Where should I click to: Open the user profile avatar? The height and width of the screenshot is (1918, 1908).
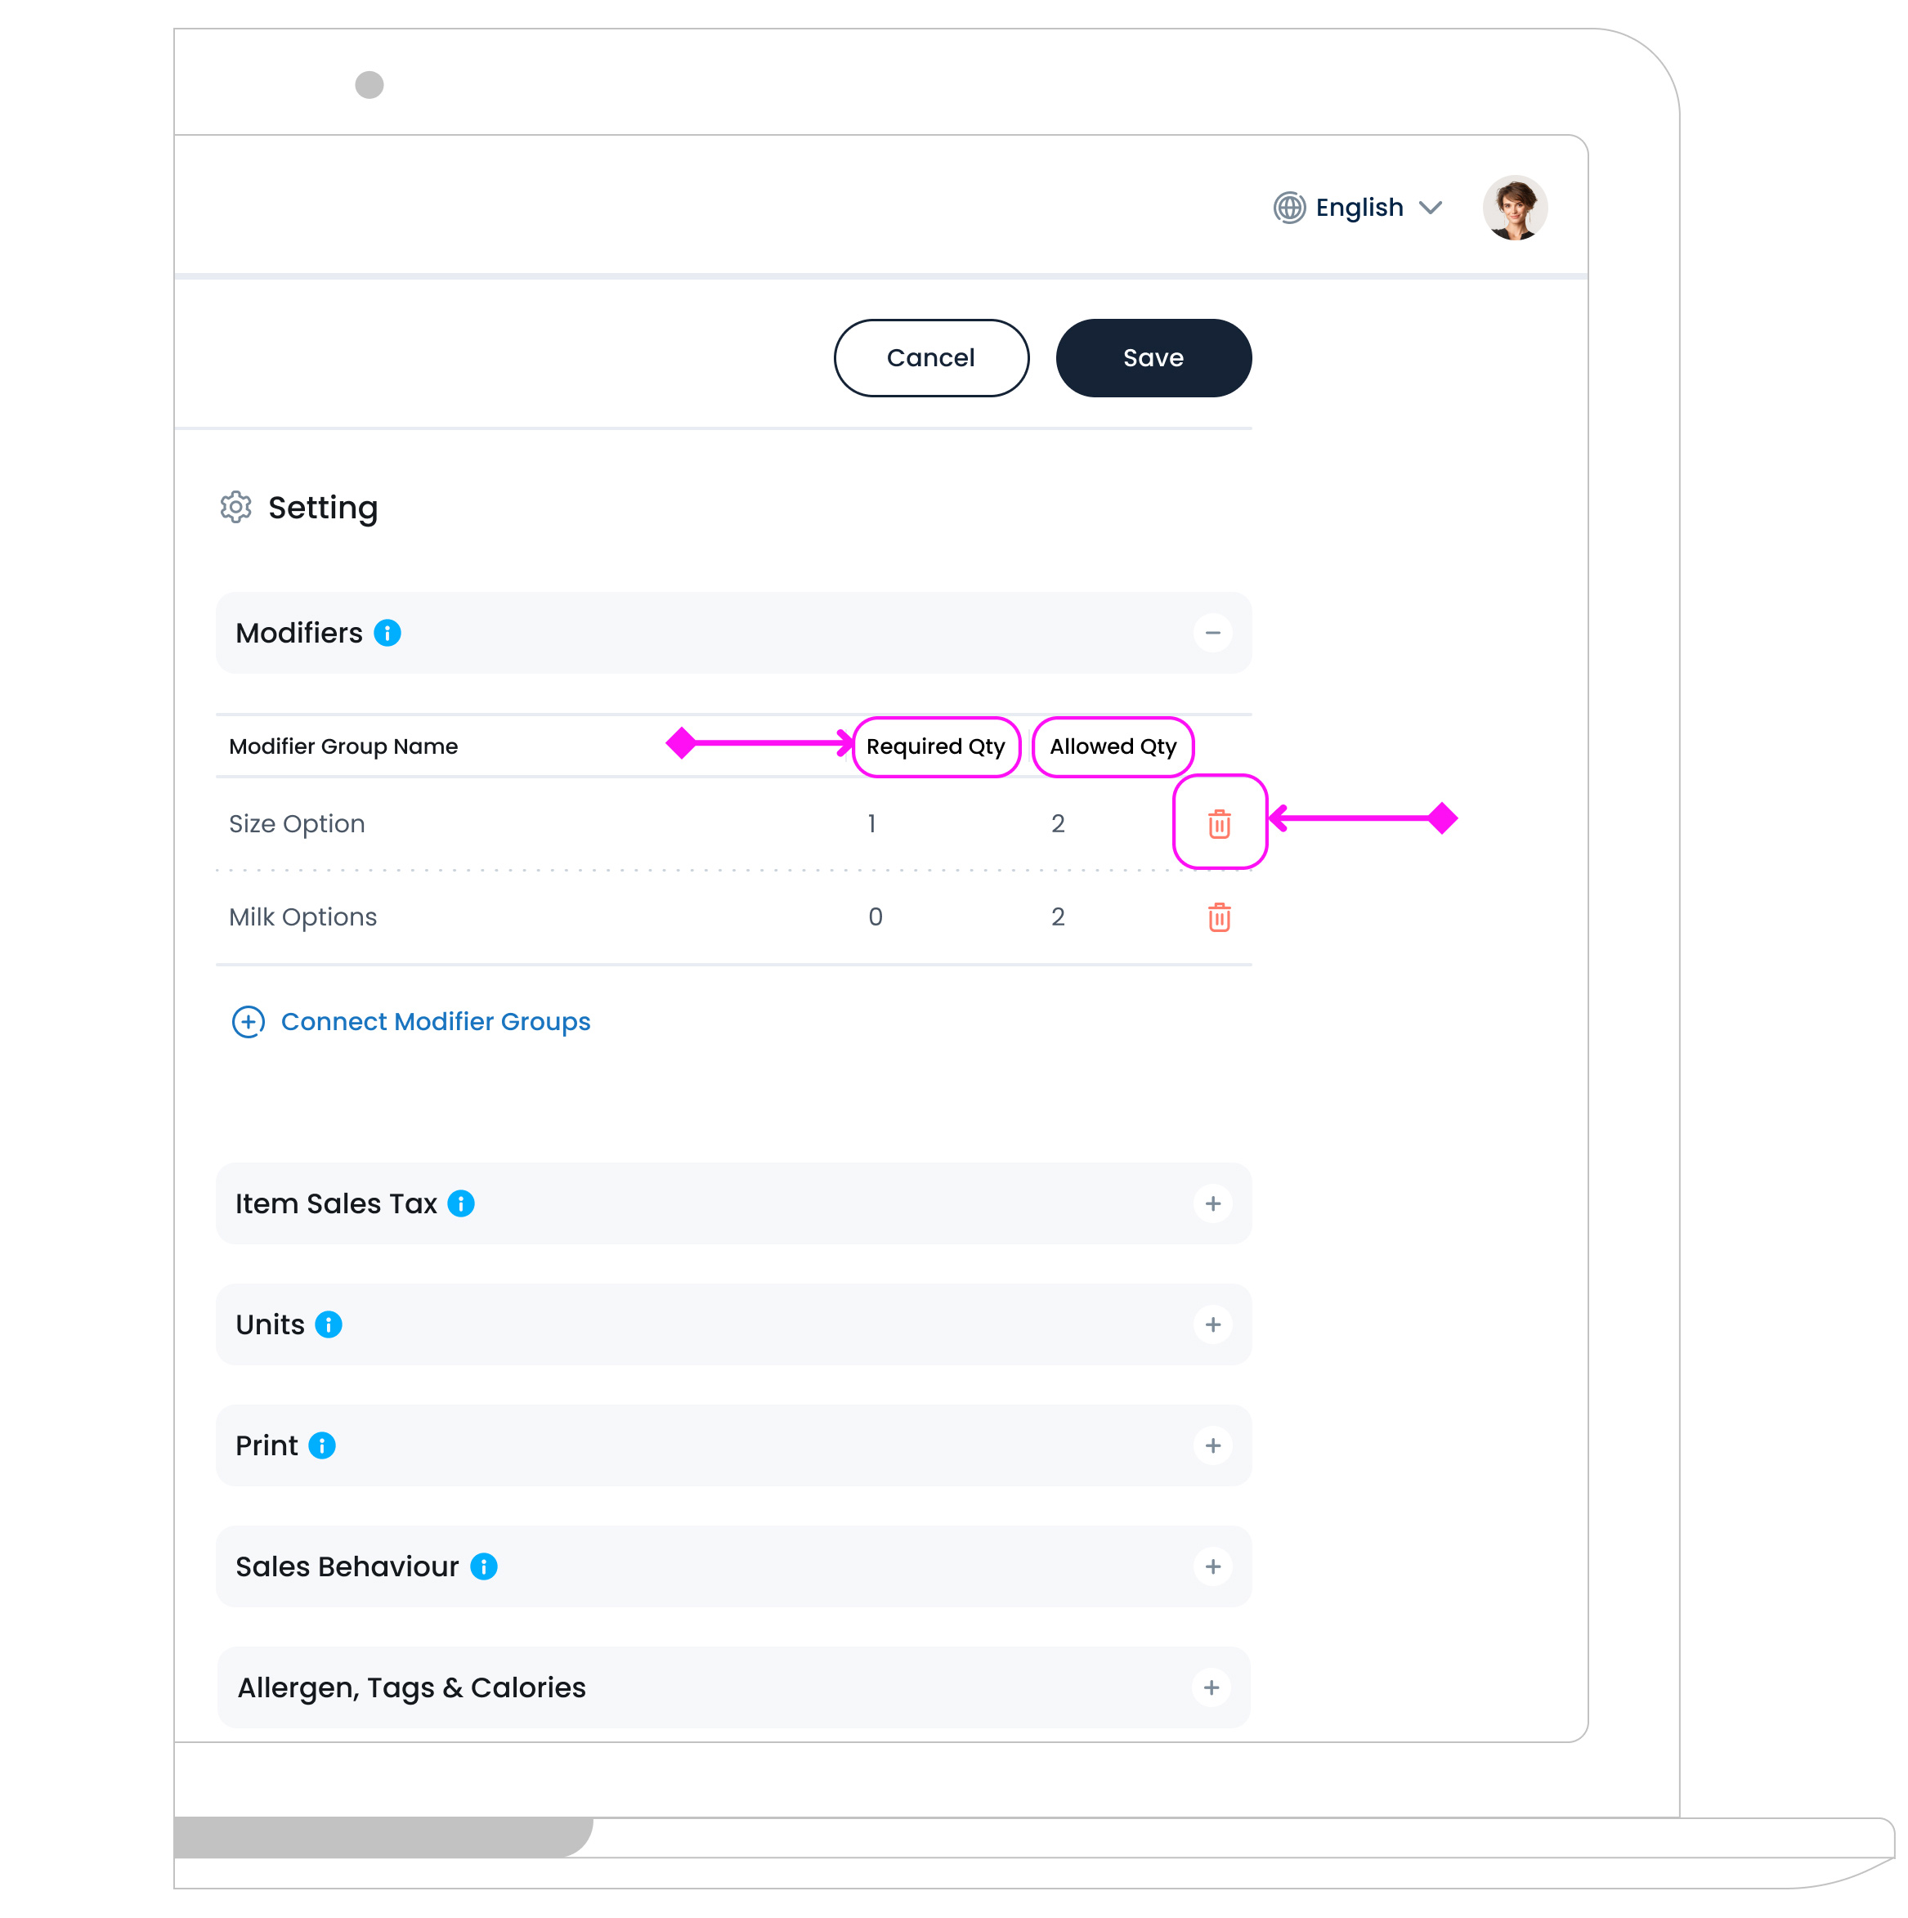tap(1514, 208)
